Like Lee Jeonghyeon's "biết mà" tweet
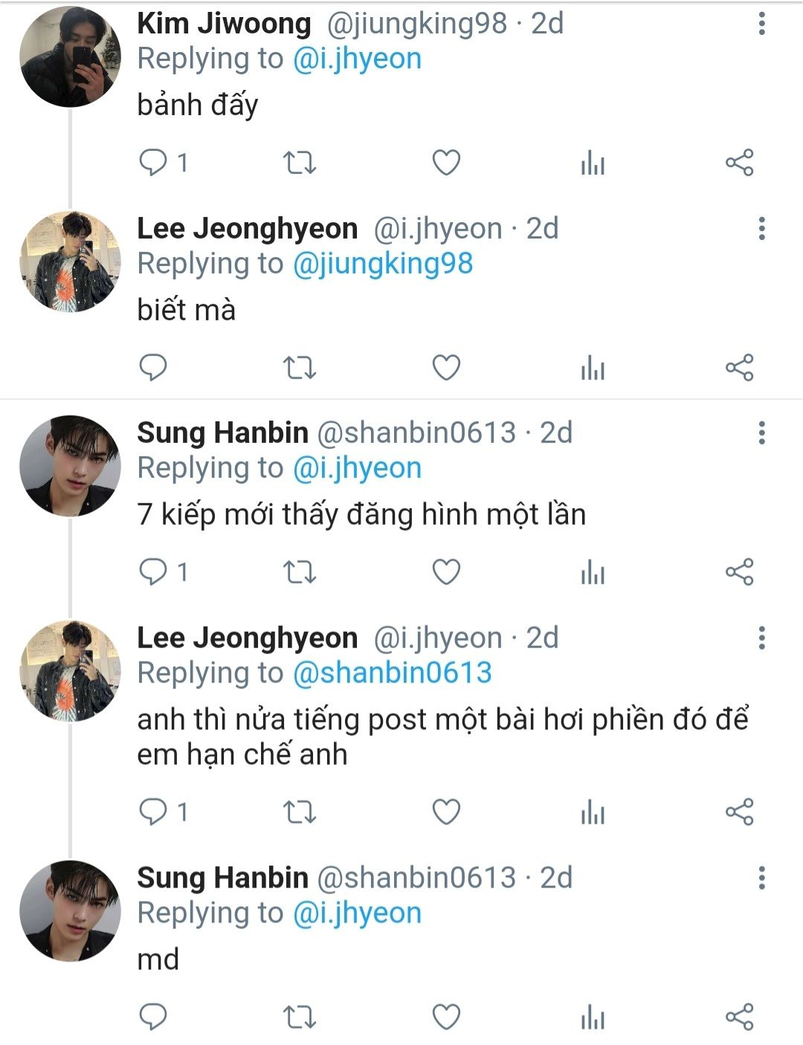 (x=446, y=367)
